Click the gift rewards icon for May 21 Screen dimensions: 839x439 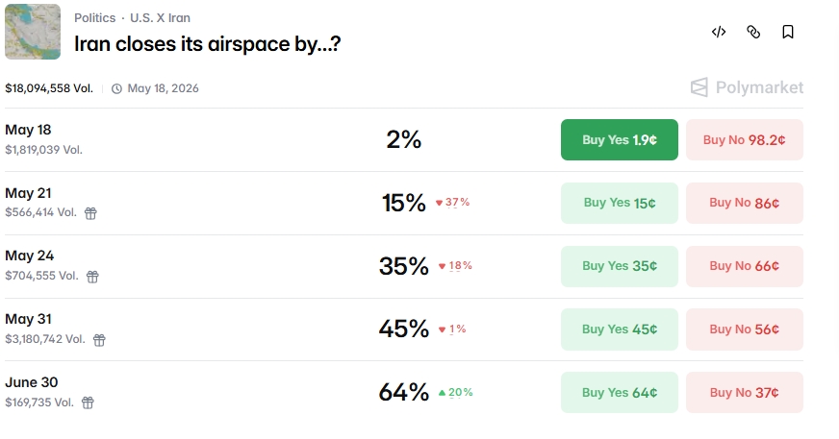90,213
